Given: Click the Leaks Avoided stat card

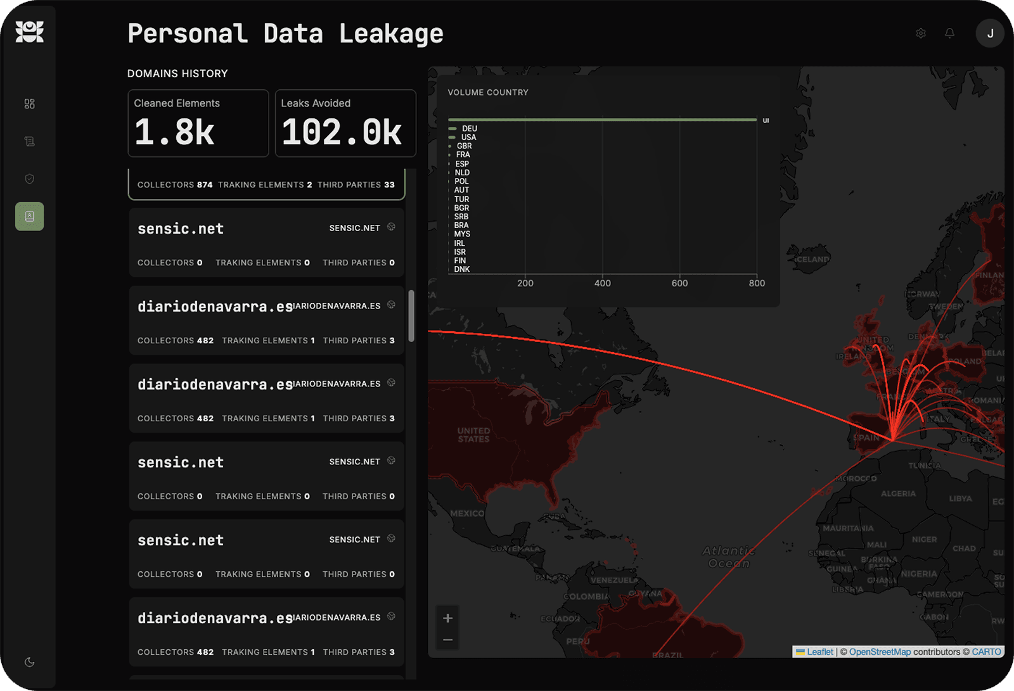Looking at the screenshot, I should (x=345, y=124).
